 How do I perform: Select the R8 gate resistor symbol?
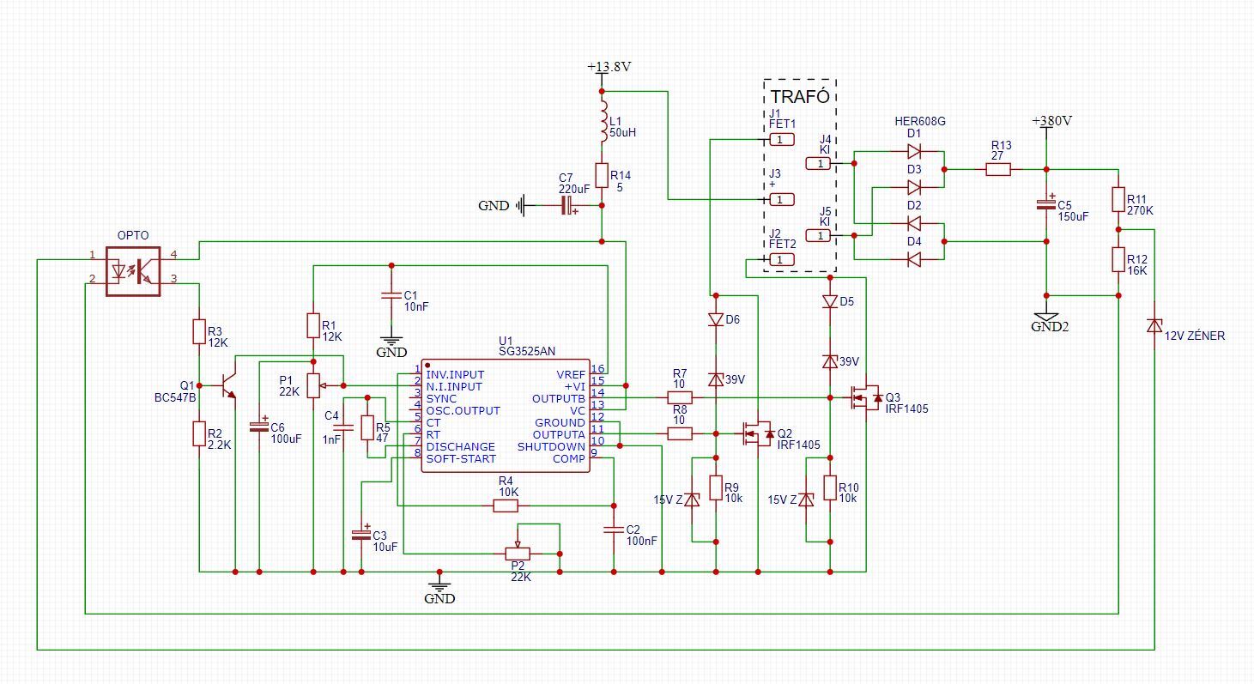pos(680,434)
